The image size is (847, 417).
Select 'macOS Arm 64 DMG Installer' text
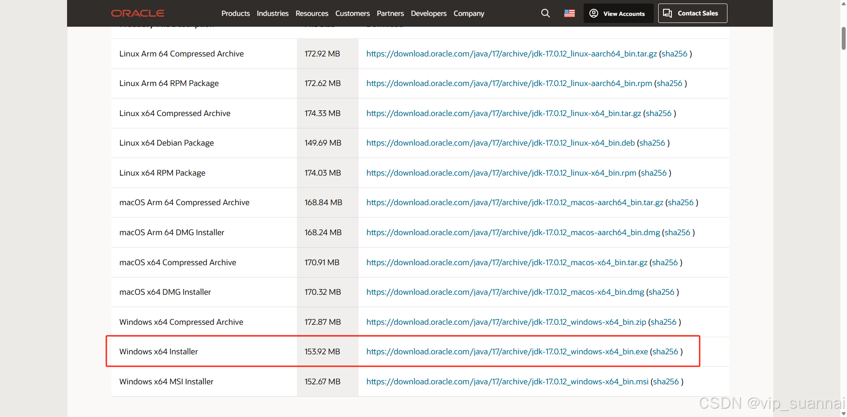click(x=172, y=233)
